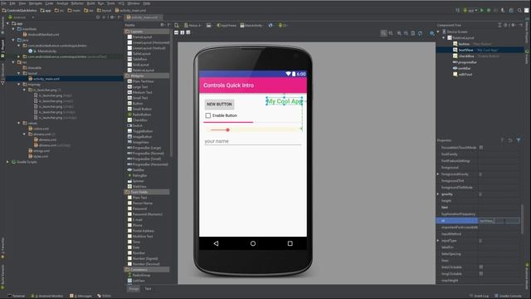Select the activity_main.xml editor tab

tap(144, 17)
